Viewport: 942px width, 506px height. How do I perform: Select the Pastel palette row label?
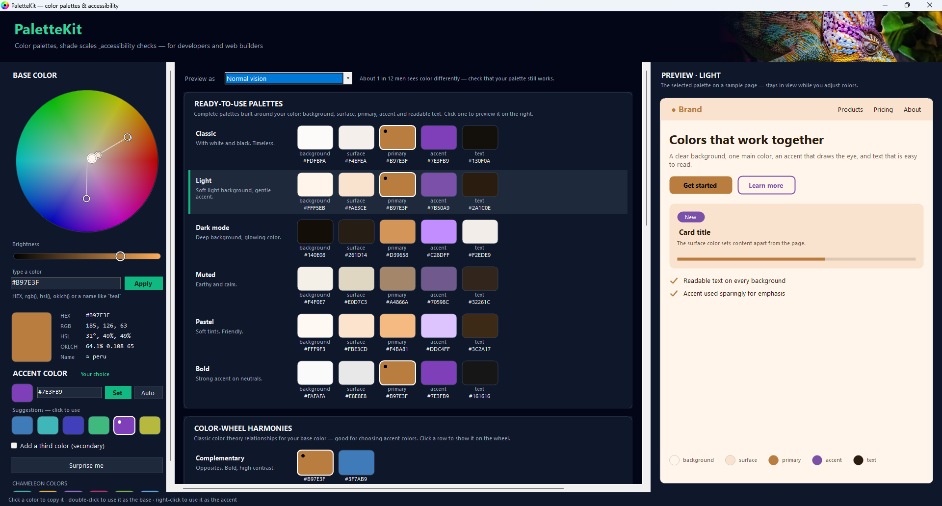point(205,322)
